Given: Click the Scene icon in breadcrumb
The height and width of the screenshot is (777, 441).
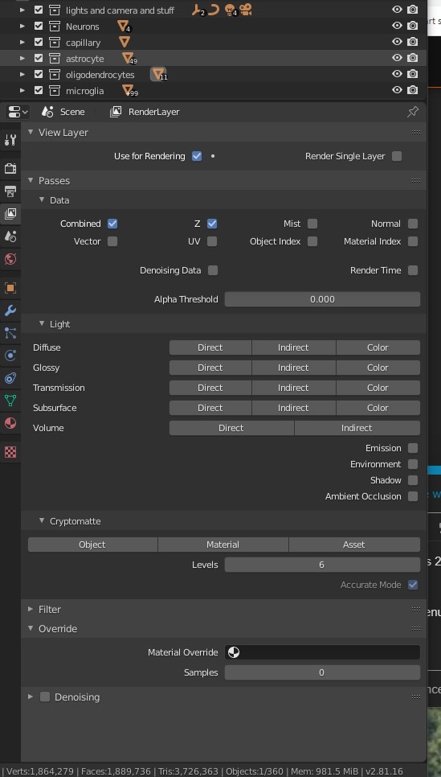Looking at the screenshot, I should (x=47, y=112).
